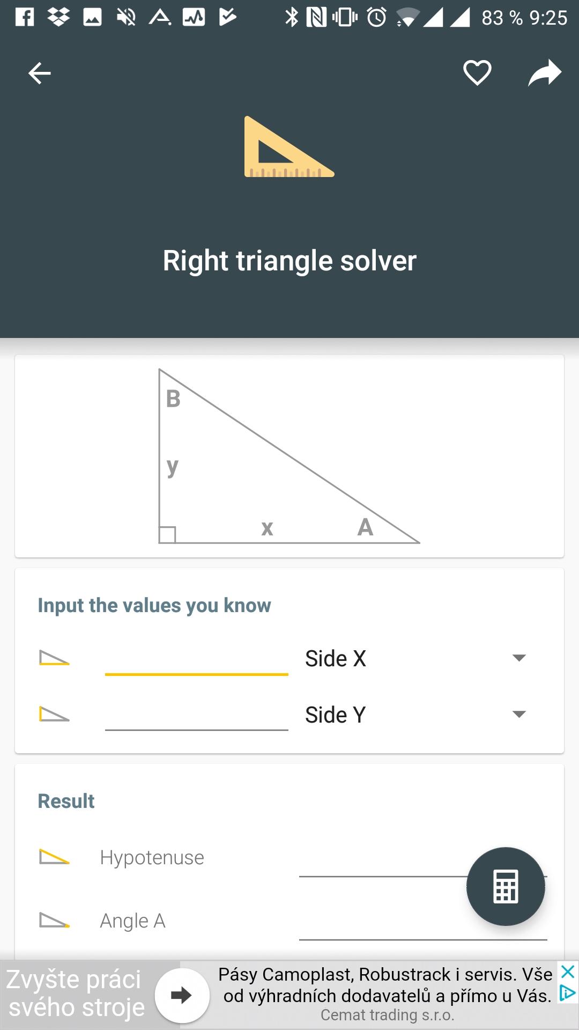Tap the share arrow icon
The image size is (579, 1030).
point(545,73)
